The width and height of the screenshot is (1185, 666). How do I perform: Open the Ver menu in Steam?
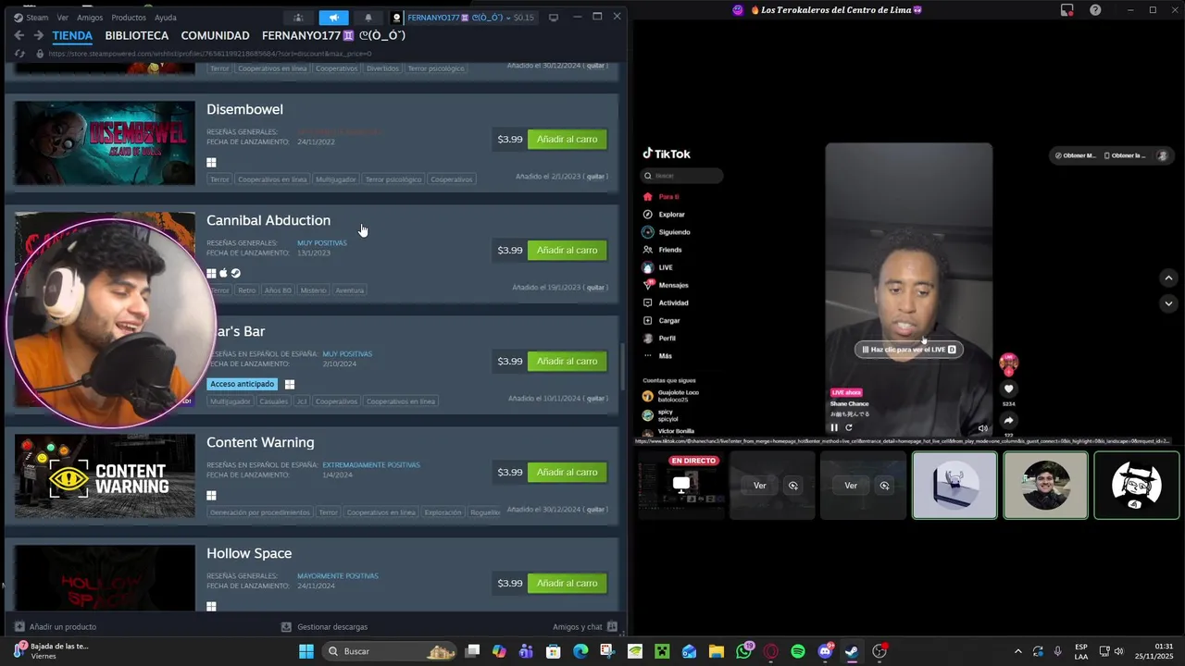(x=63, y=18)
